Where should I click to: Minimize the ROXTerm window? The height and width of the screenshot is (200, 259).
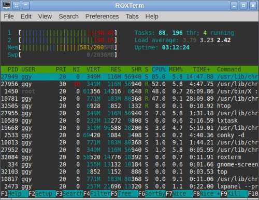234,6
